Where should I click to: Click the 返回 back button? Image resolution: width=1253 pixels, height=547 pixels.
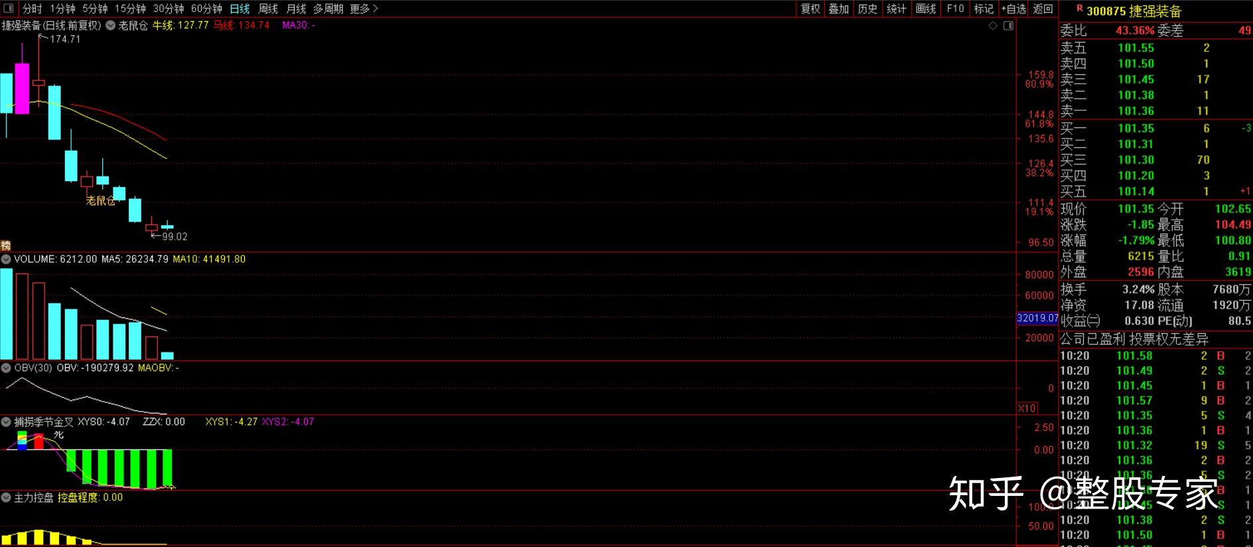(1043, 9)
